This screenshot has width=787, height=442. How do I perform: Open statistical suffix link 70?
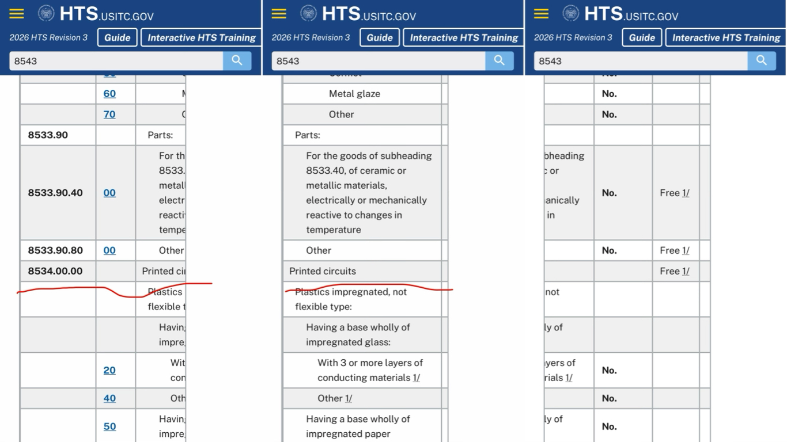pos(109,115)
